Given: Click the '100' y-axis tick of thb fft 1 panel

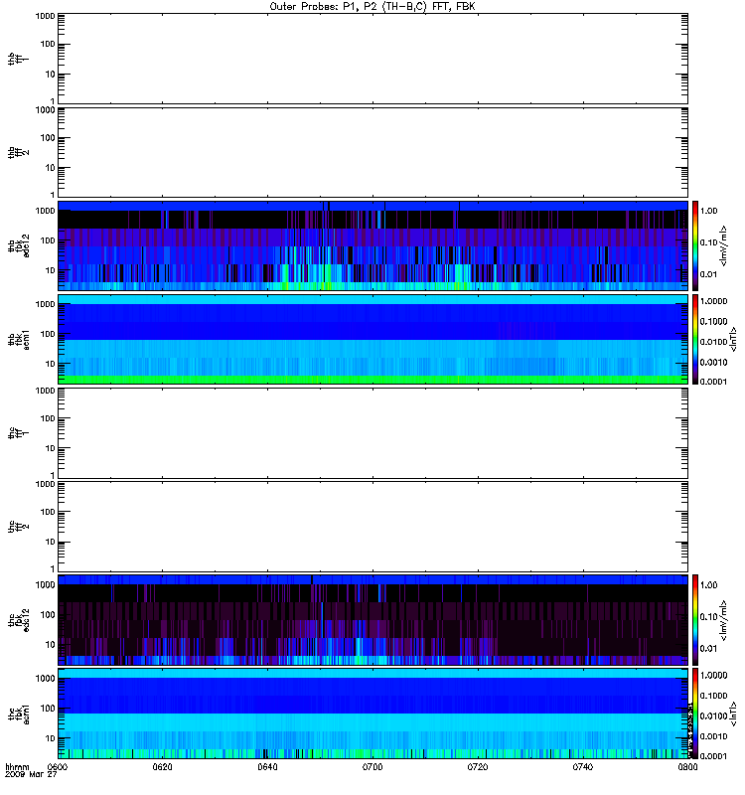Looking at the screenshot, I should pyautogui.click(x=48, y=45).
